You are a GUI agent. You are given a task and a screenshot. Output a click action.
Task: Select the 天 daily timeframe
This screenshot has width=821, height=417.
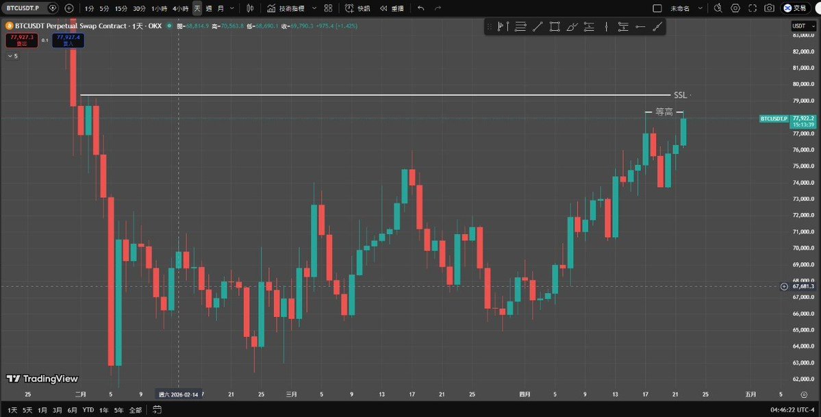[x=197, y=8]
